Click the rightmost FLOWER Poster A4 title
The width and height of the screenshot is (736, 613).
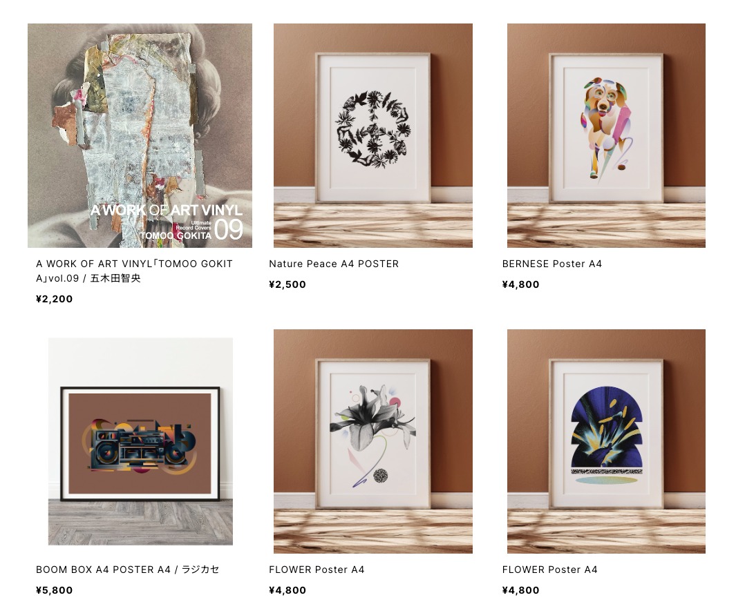click(x=549, y=570)
